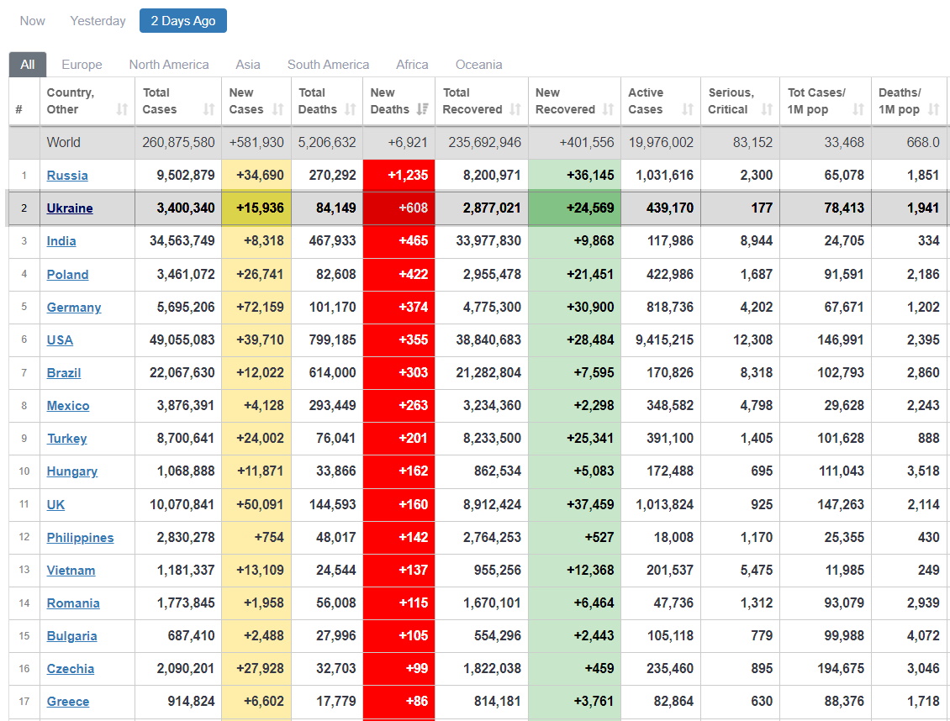Switch to the Now data view
Screen dimensions: 950x721
[33, 21]
